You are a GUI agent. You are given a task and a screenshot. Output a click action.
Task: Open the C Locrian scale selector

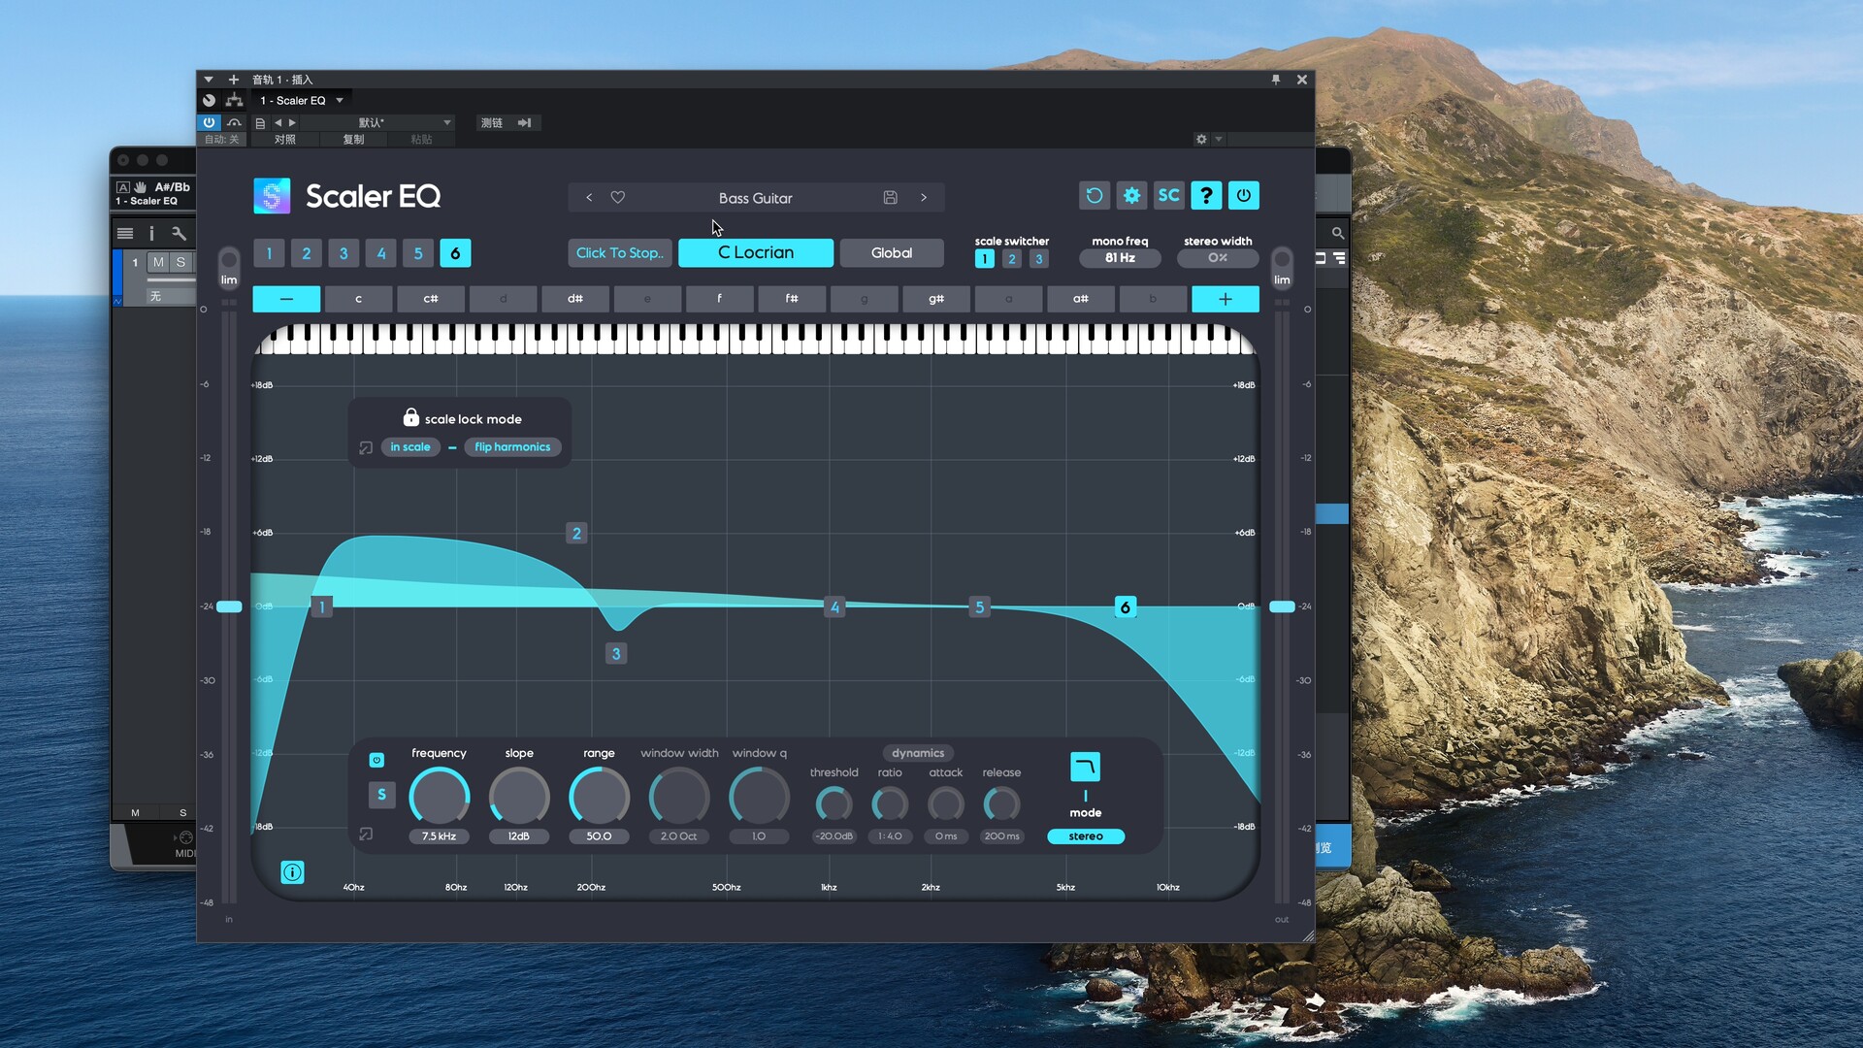coord(755,252)
